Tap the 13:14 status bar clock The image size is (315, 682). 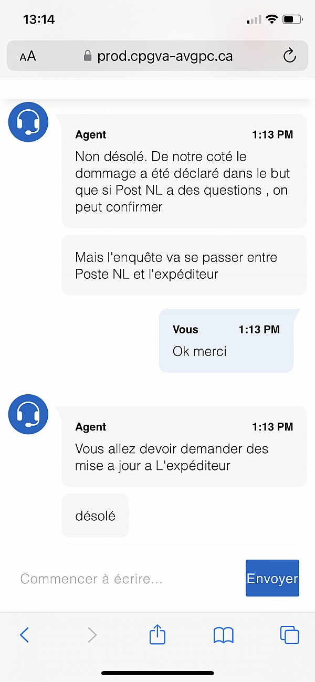(x=39, y=19)
